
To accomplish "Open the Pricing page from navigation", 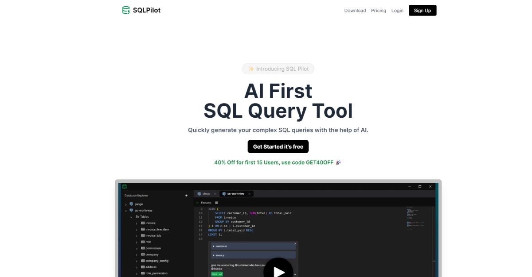I will point(379,11).
